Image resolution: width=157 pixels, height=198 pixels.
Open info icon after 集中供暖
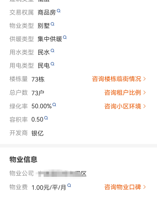[65, 37]
